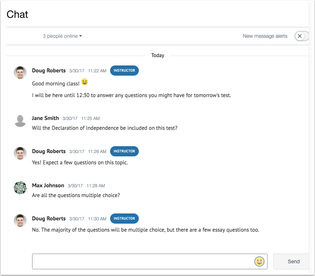Click the "New message alerts" label
The image size is (315, 276).
tap(265, 36)
